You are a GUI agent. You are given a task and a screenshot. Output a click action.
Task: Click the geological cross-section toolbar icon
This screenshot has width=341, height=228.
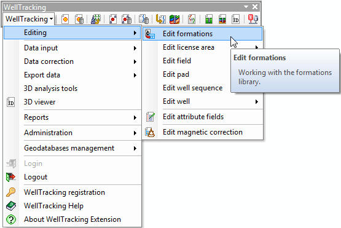pos(174,19)
